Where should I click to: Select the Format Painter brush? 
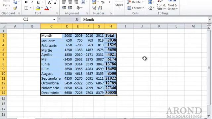point(15,8)
